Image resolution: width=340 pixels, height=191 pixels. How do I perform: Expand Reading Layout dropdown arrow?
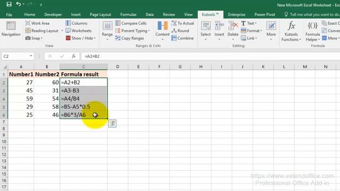[62, 31]
